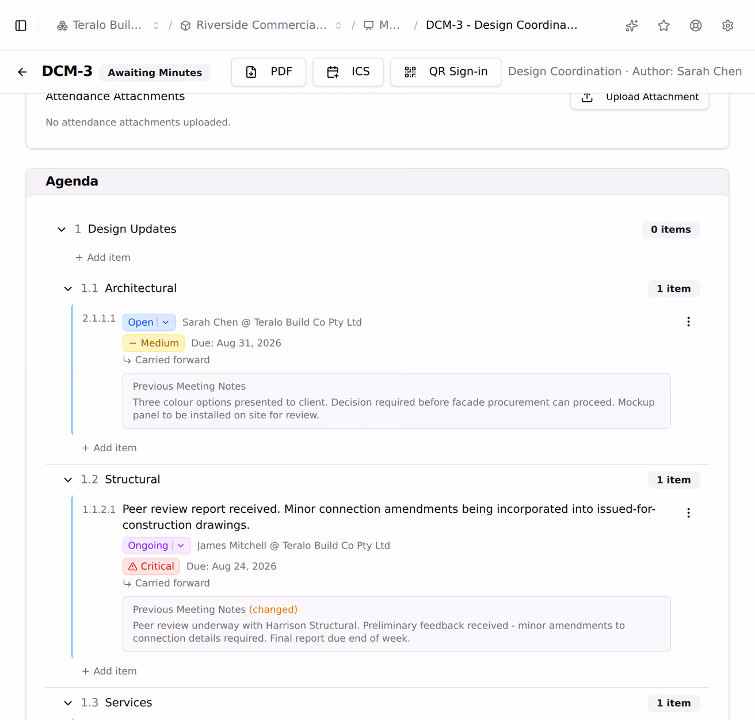Open the Teralo Build organization switcher
Viewport: 755px width, 720px height.
coord(156,25)
